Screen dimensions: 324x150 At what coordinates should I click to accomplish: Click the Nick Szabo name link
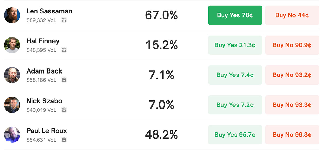[x=45, y=101]
